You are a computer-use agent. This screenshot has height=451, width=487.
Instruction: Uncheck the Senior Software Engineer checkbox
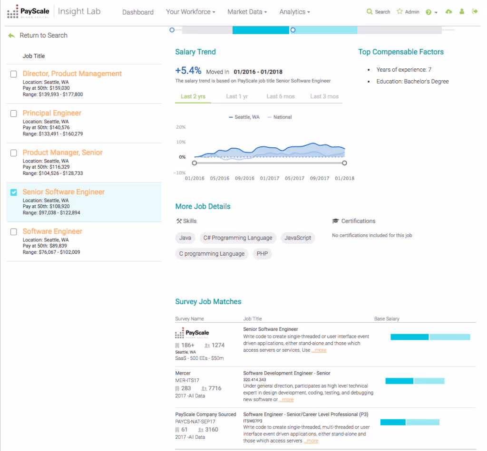coord(14,192)
